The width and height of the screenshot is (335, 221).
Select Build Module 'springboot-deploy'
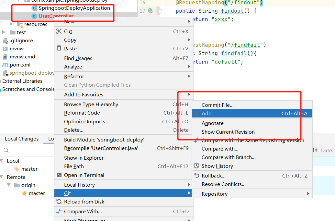coord(123,140)
